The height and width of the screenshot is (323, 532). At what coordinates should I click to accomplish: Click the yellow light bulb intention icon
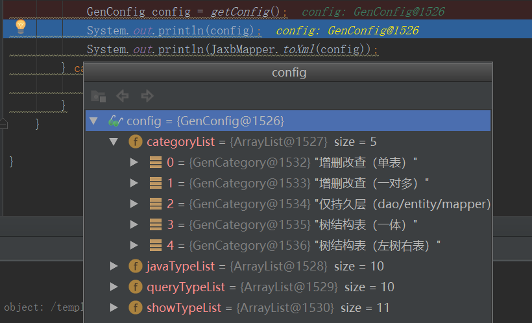point(21,27)
